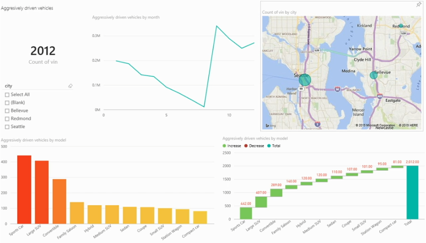
Task: Click the Medium SUV bar in column chart
Action: (x=112, y=215)
